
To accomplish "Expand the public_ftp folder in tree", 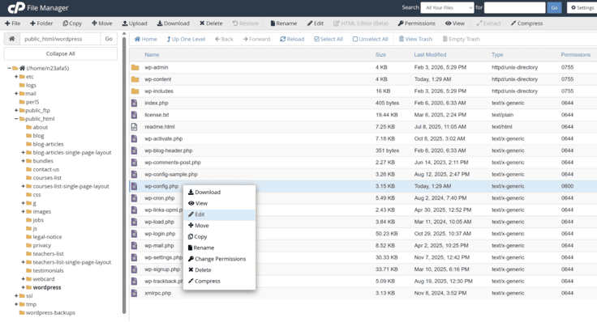I will (x=16, y=111).
